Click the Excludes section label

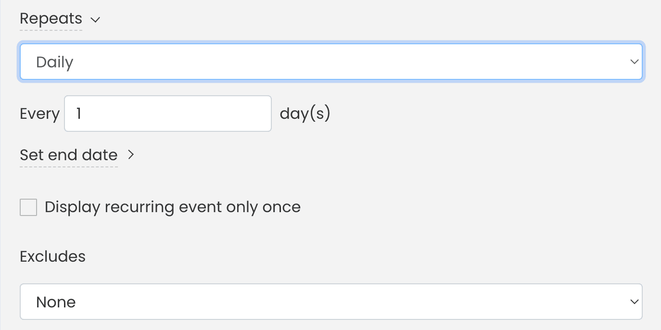(x=52, y=256)
